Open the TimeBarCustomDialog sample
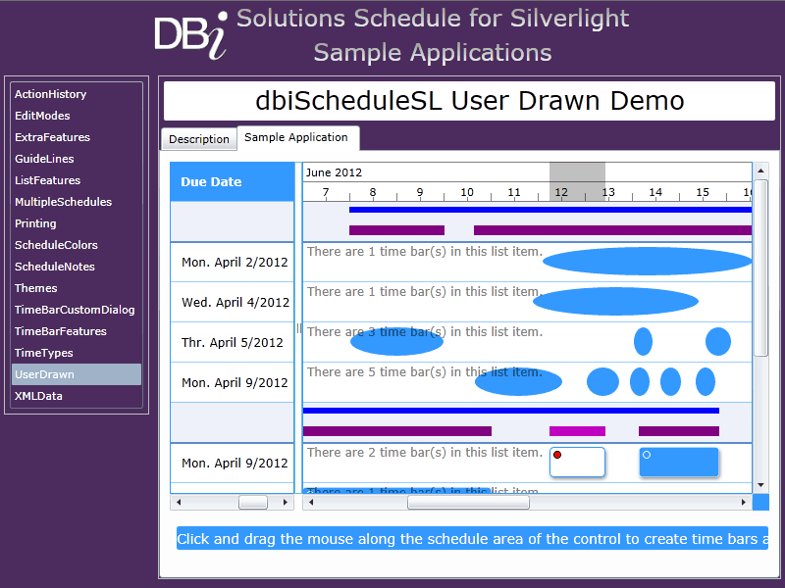 tap(77, 310)
